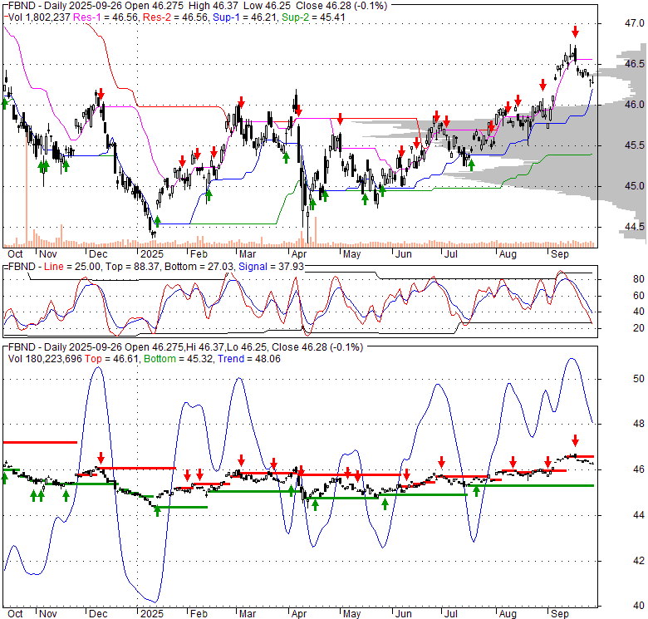Click the red sell arrow at the September high in the trend chart
This screenshot has height=619, width=648.
[575, 440]
